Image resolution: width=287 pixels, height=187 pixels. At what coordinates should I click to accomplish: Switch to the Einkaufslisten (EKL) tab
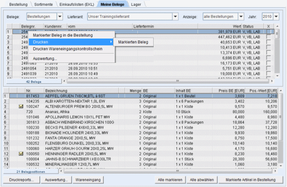(x=76, y=4)
